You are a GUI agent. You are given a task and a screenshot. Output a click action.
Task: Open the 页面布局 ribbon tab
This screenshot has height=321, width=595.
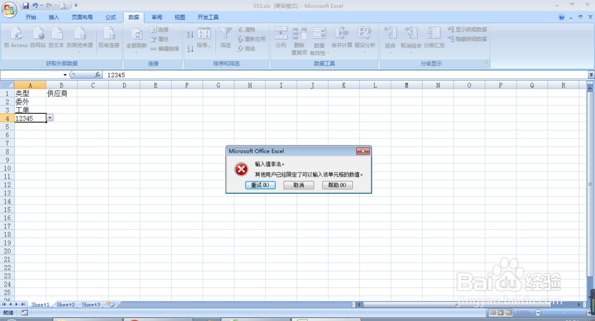click(x=82, y=17)
